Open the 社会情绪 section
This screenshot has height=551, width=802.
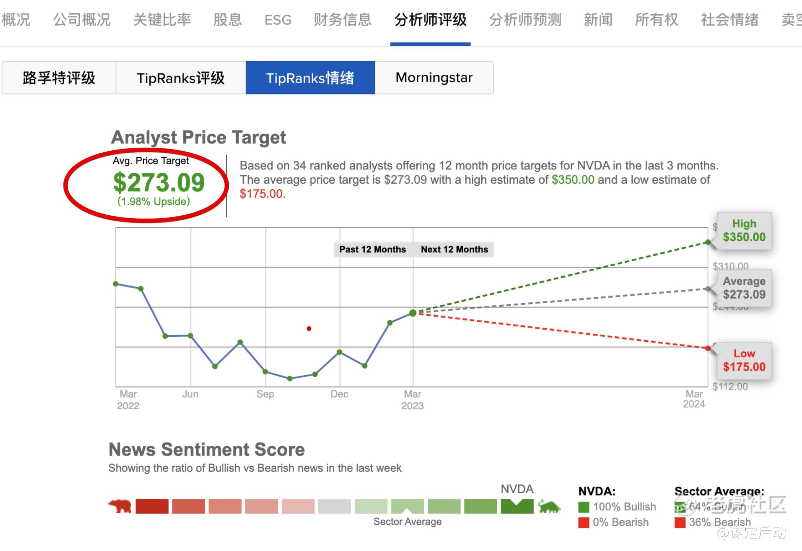click(729, 20)
